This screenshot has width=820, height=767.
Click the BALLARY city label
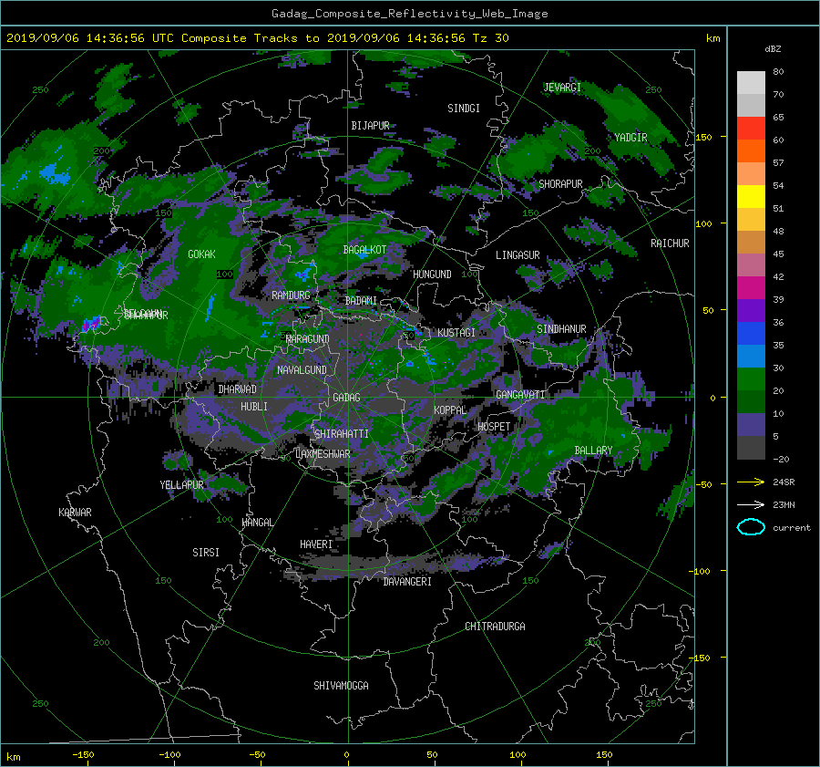pyautogui.click(x=593, y=451)
